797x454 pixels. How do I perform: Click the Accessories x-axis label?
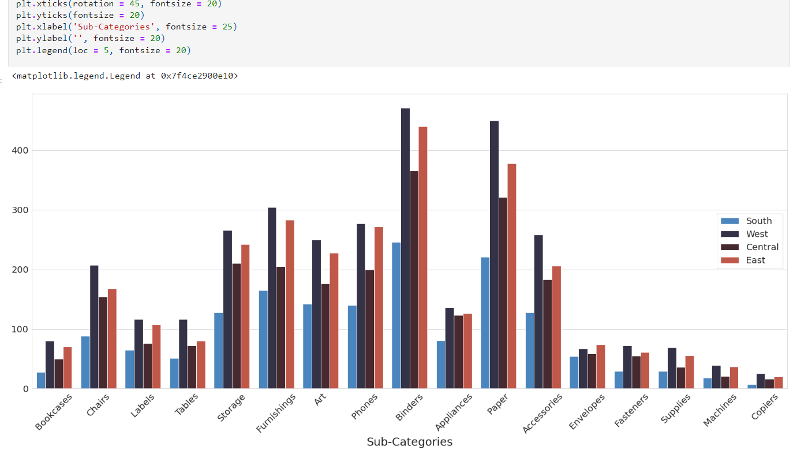542,414
